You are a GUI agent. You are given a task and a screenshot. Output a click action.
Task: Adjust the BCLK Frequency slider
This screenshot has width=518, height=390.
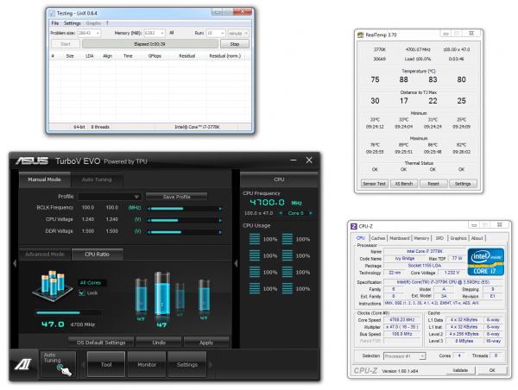(185, 209)
